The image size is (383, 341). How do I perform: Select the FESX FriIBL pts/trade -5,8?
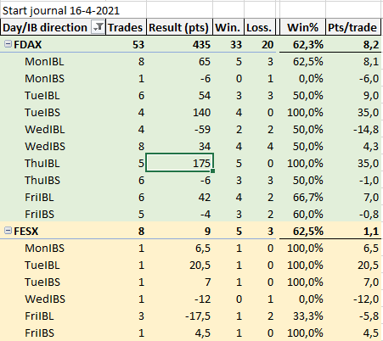tap(369, 316)
